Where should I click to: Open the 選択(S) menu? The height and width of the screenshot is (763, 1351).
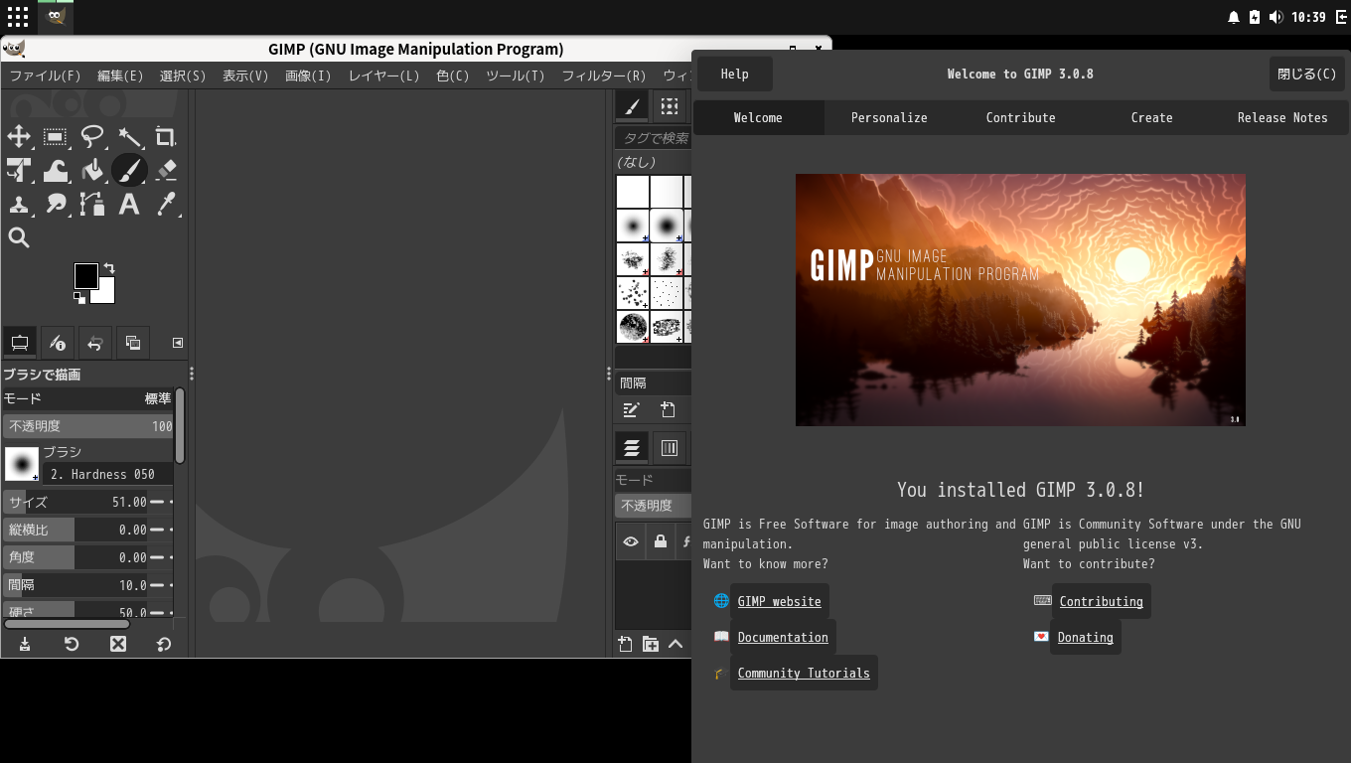tap(183, 76)
